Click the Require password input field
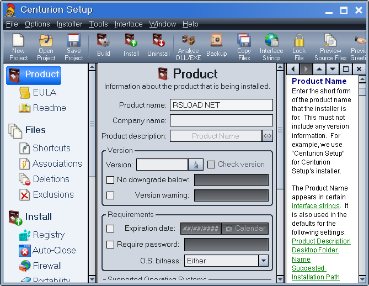The width and height of the screenshot is (369, 286). coord(226,245)
